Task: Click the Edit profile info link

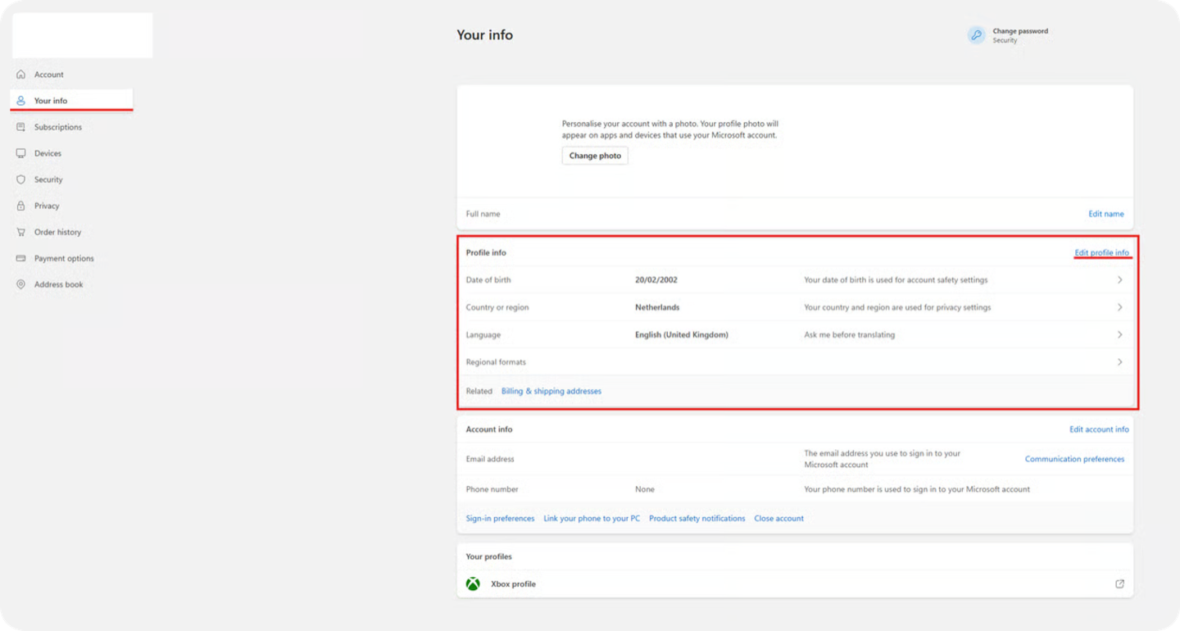Action: [1101, 252]
